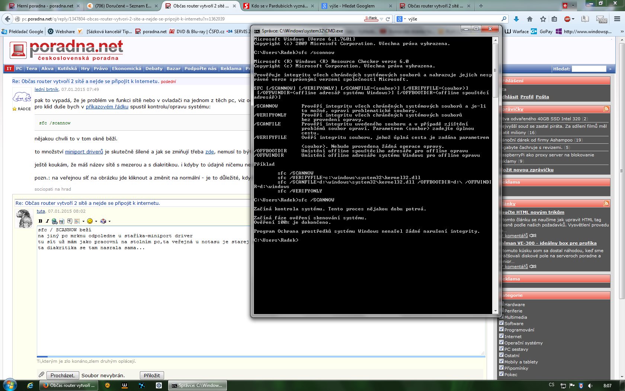The height and width of the screenshot is (391, 625).
Task: Click the browser back arrow button
Action: click(7, 19)
